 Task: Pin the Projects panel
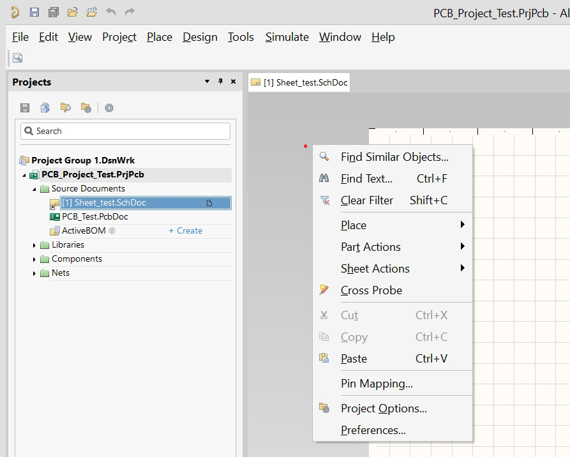coord(220,82)
